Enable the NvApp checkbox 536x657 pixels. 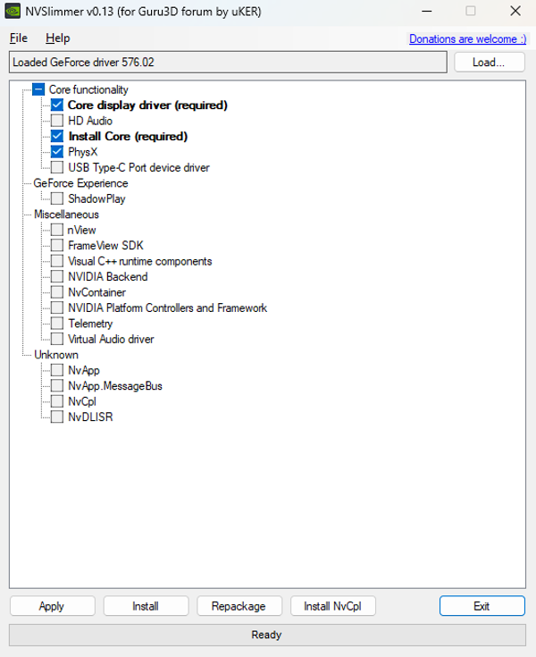click(57, 370)
